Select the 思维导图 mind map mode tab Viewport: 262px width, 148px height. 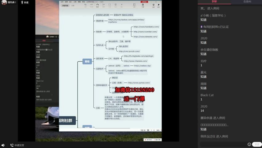point(65,6)
